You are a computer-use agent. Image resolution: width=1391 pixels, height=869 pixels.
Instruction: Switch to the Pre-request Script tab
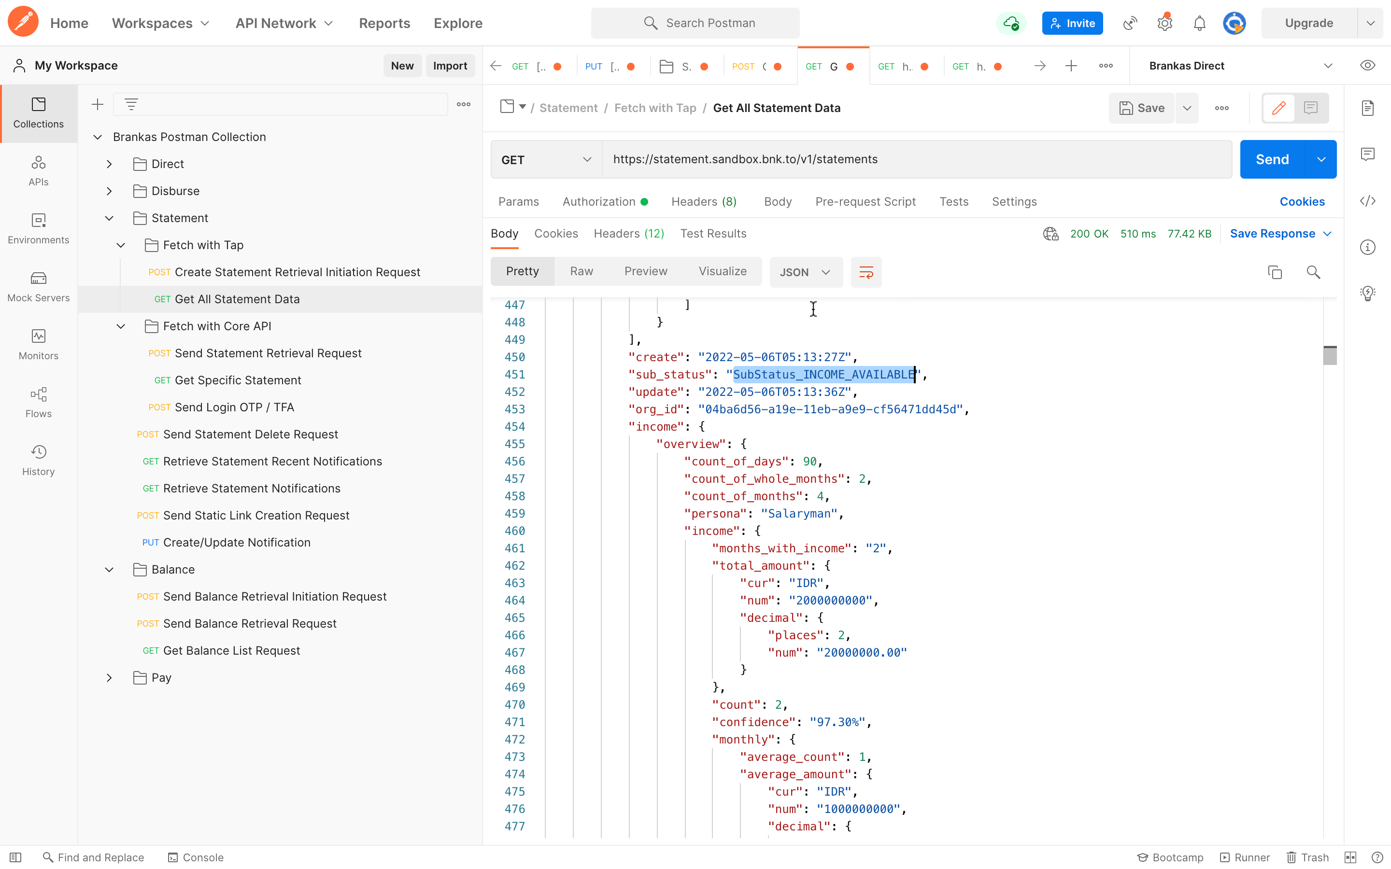coord(865,202)
